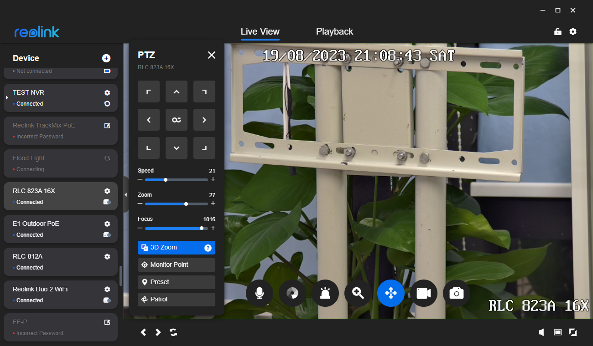Tilt camera up with PTZ arrow
Viewport: 593px width, 346px height.
[x=177, y=92]
